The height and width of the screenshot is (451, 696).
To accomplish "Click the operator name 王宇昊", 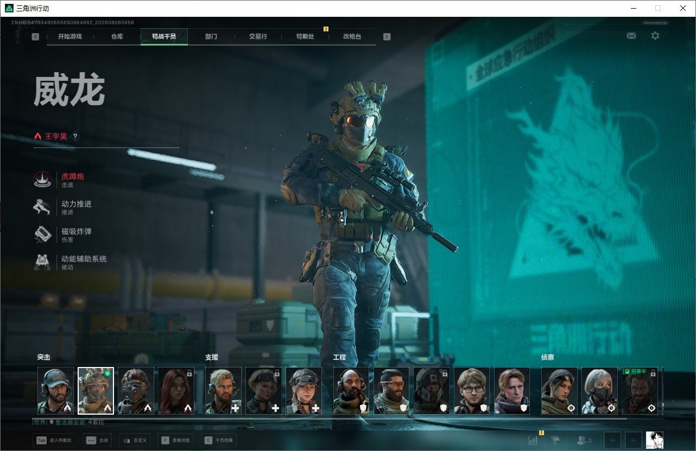I will tap(56, 137).
